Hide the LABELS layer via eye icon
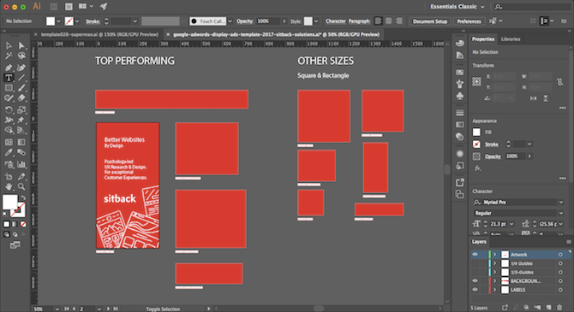The height and width of the screenshot is (312, 574). point(475,290)
